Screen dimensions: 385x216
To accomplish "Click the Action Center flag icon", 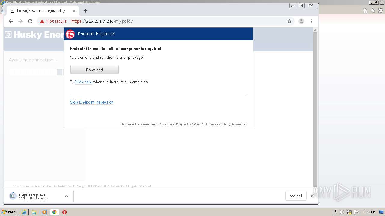I will pyautogui.click(x=356, y=212).
